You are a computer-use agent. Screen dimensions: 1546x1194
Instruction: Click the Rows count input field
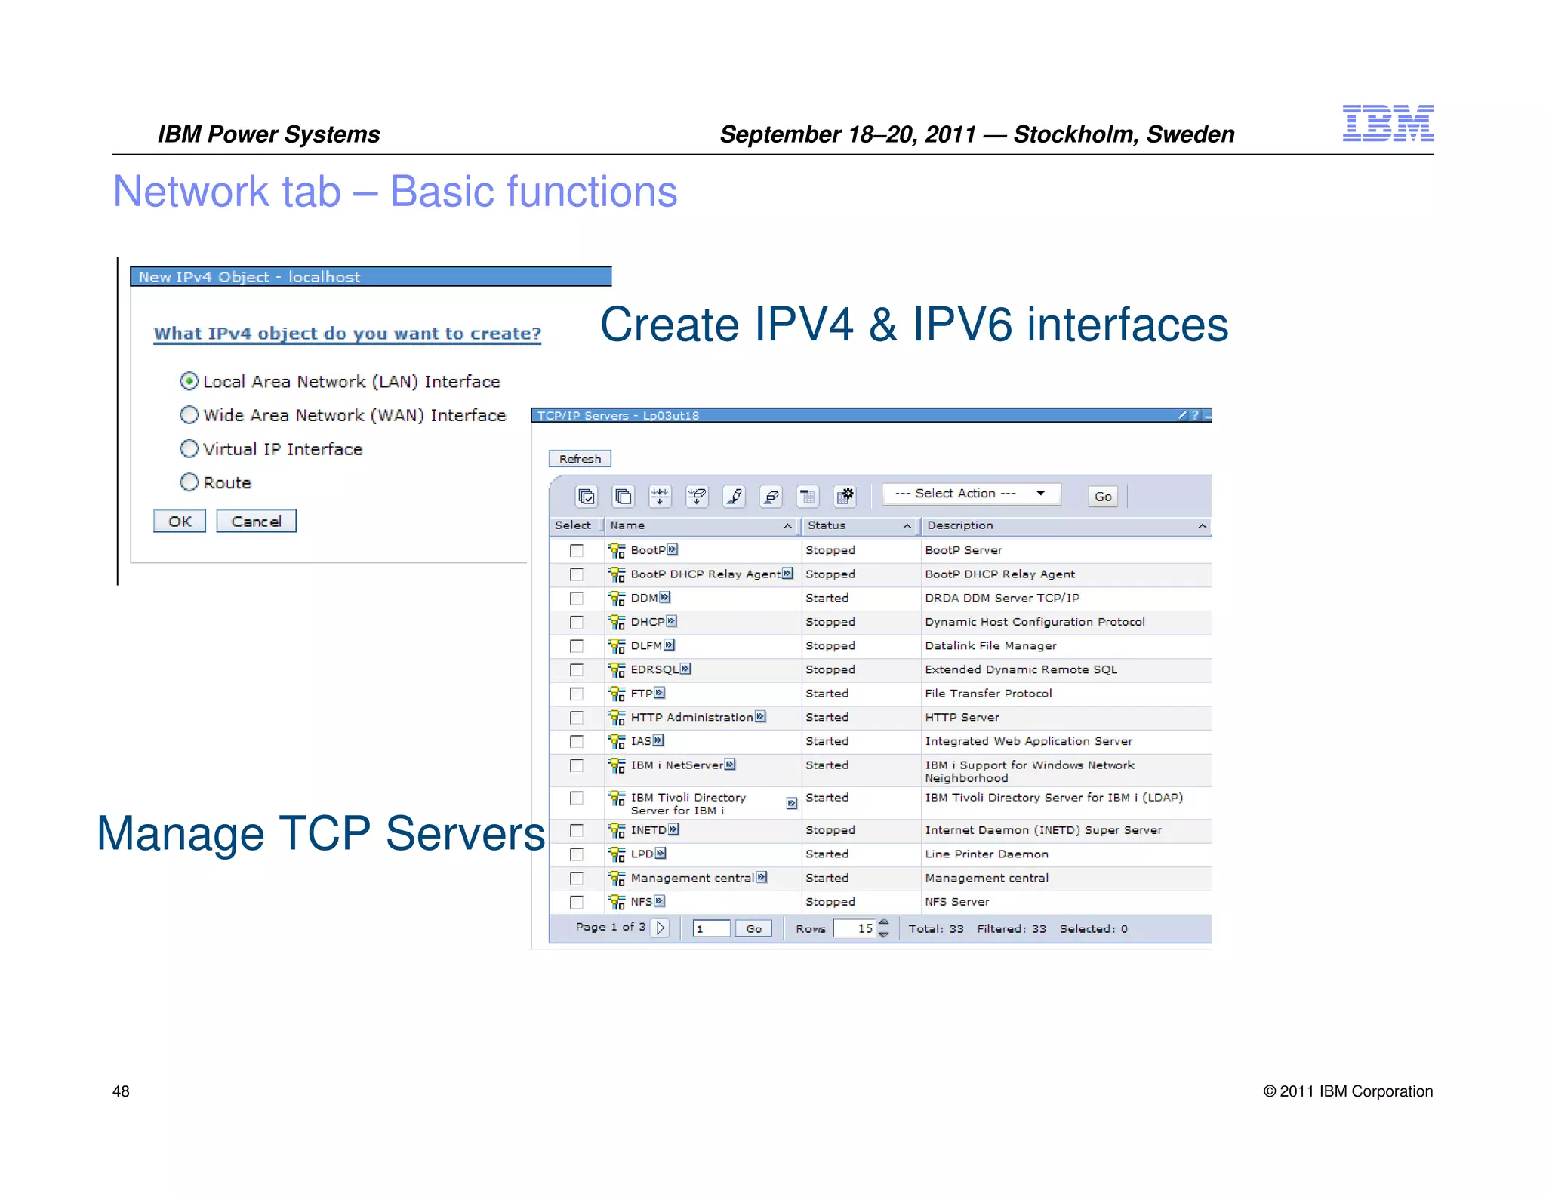pos(855,928)
